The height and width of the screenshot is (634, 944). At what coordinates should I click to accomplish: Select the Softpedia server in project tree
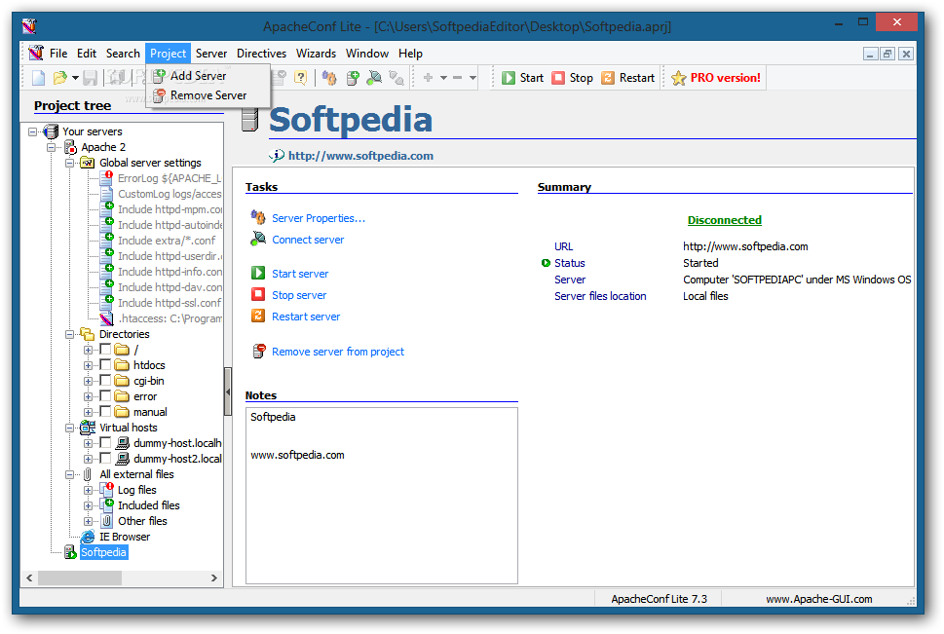pos(103,552)
